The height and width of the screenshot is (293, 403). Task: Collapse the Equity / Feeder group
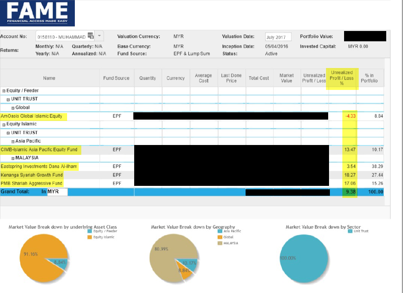(x=4, y=91)
